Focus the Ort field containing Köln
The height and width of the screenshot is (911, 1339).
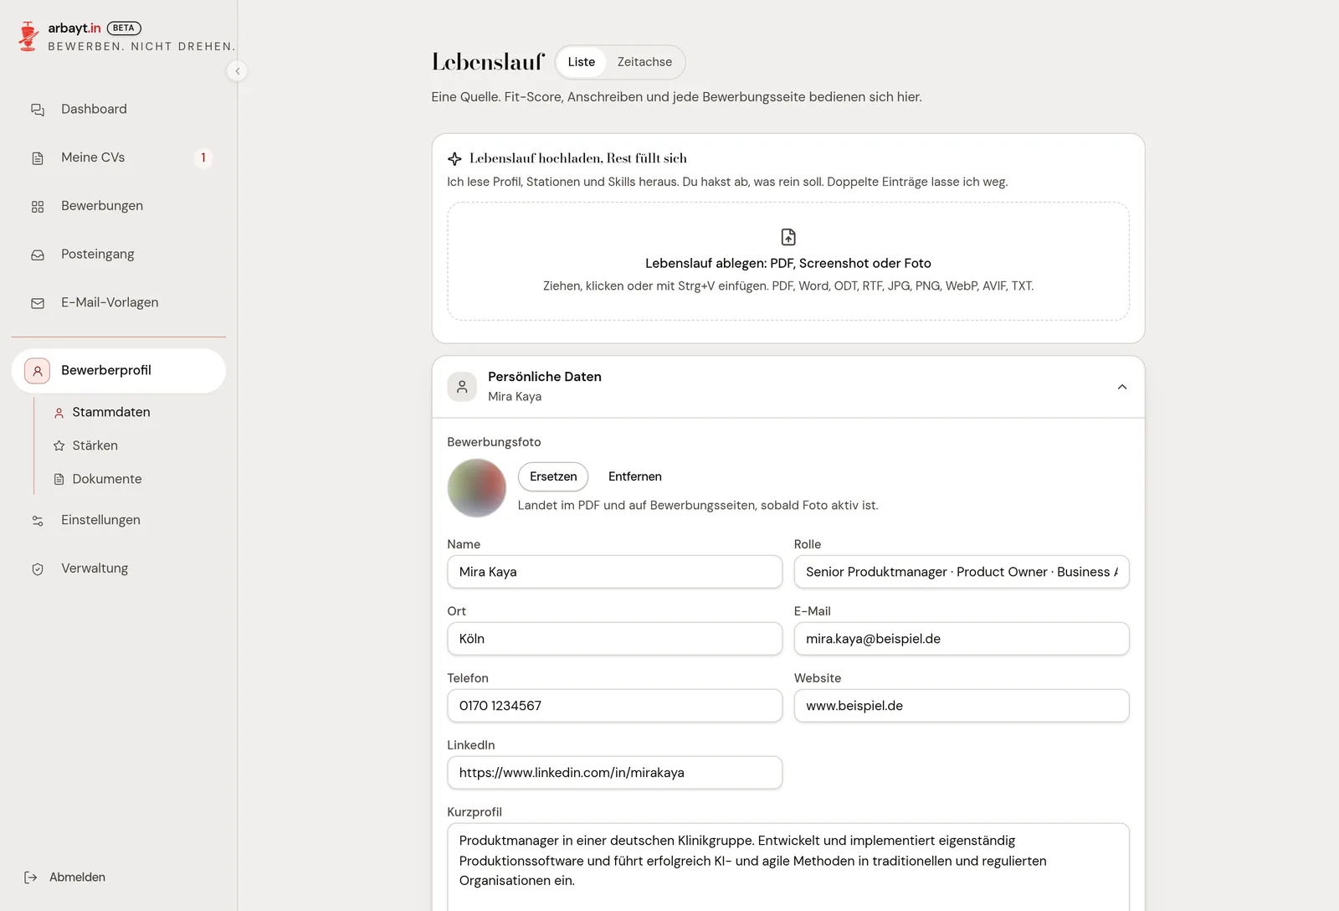615,639
